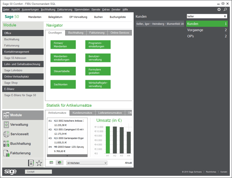Select the Buchhaltung navigator tab
The width and height of the screenshot is (232, 178).
pos(76,33)
